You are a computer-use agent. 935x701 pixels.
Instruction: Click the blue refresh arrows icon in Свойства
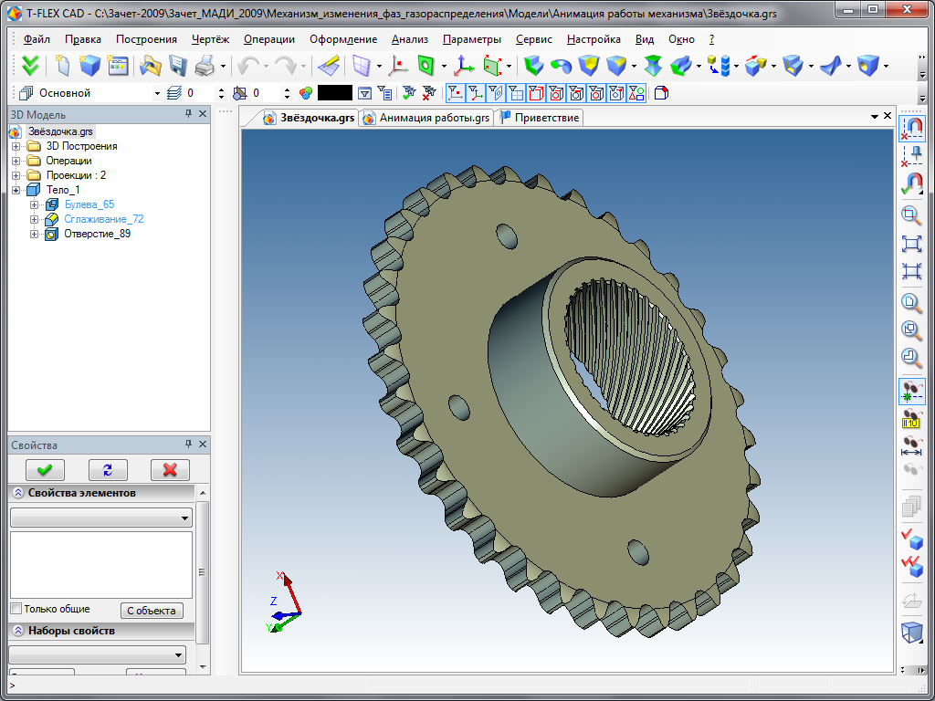click(108, 469)
